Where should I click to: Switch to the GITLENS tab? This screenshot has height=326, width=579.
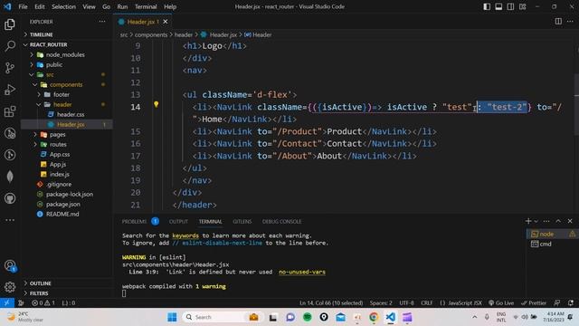[x=242, y=221]
